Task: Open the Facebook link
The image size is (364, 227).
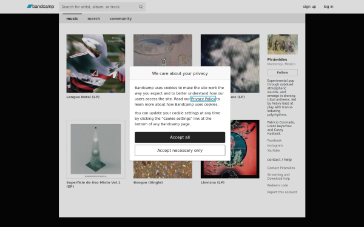Action: [274, 140]
